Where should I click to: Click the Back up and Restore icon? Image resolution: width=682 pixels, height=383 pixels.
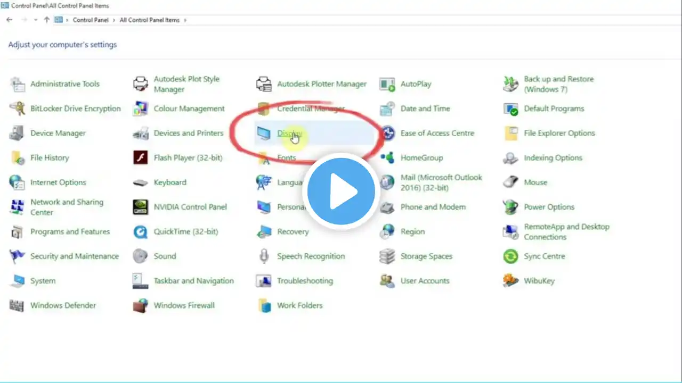tap(511, 84)
